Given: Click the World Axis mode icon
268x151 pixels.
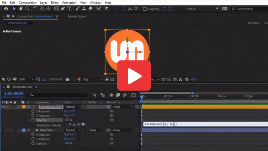Looking at the screenshot, I should pos(130,9).
